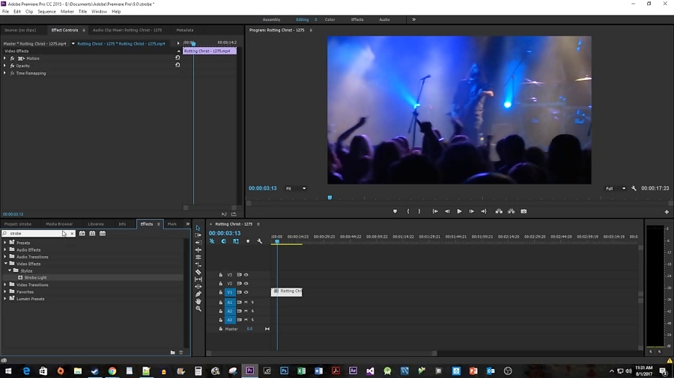Image resolution: width=674 pixels, height=378 pixels.
Task: Toggle V3 track output eye
Action: (x=246, y=275)
